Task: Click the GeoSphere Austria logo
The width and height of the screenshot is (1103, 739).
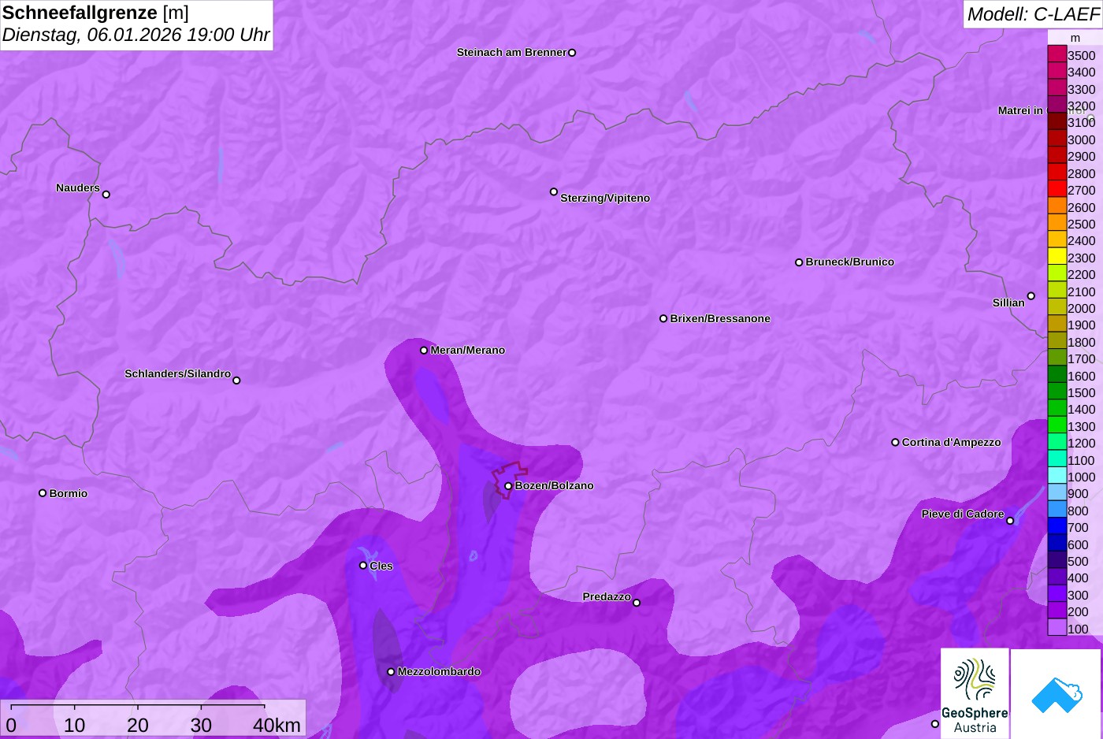Action: [x=975, y=694]
